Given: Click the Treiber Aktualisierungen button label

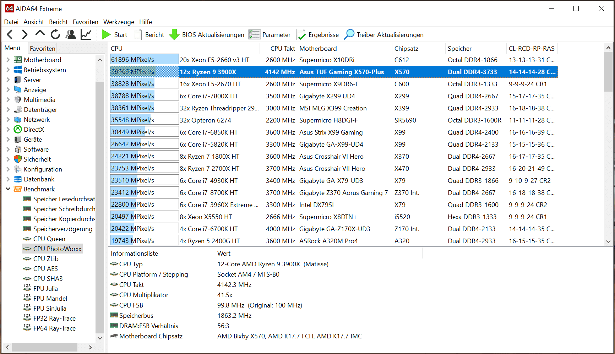Looking at the screenshot, I should [x=390, y=34].
